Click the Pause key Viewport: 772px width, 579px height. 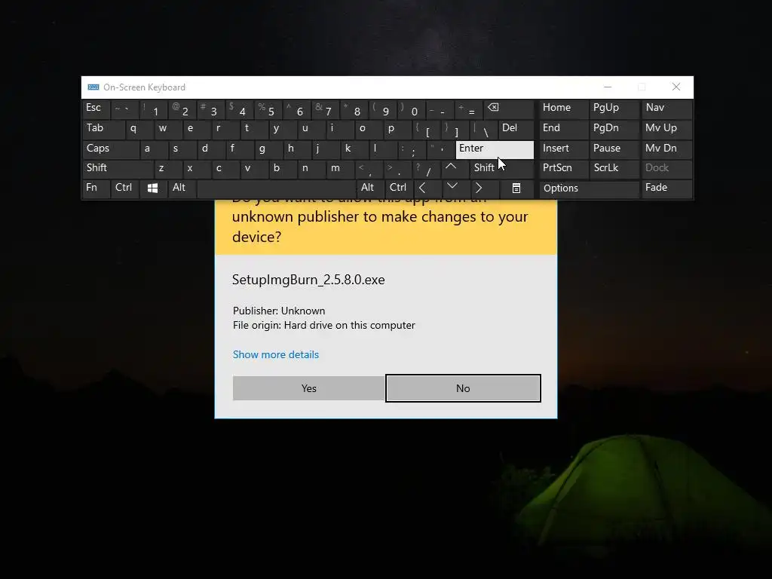[614, 149]
